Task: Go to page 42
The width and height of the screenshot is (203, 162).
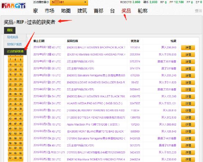Action: [x=21, y=114]
